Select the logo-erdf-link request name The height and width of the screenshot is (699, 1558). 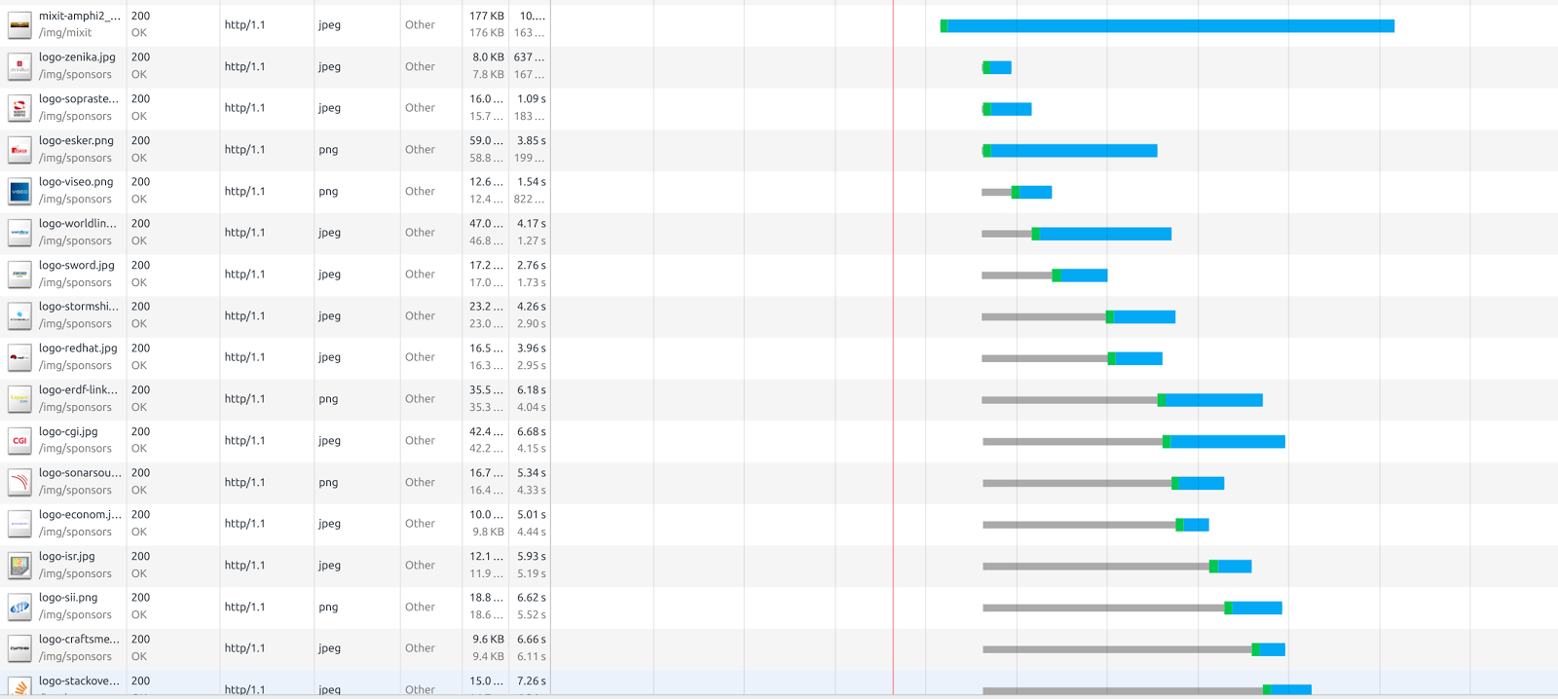click(78, 390)
